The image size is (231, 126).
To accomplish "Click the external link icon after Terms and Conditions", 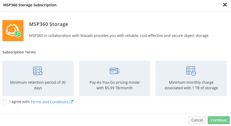I will (71, 102).
